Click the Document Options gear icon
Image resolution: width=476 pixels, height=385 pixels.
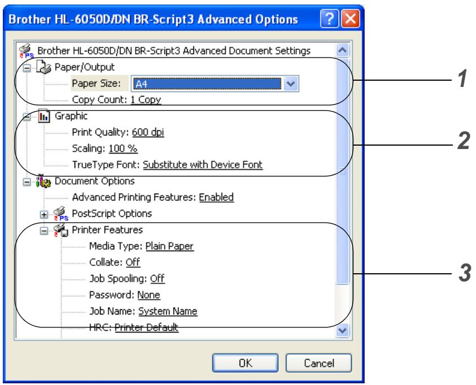point(44,181)
